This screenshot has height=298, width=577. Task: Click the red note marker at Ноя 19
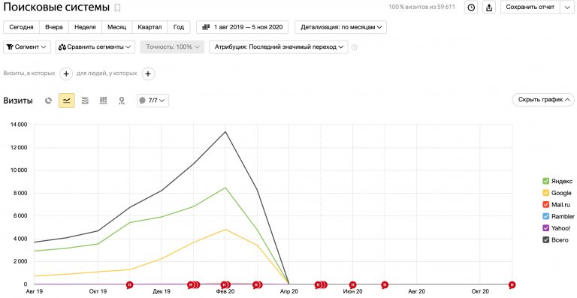(129, 284)
